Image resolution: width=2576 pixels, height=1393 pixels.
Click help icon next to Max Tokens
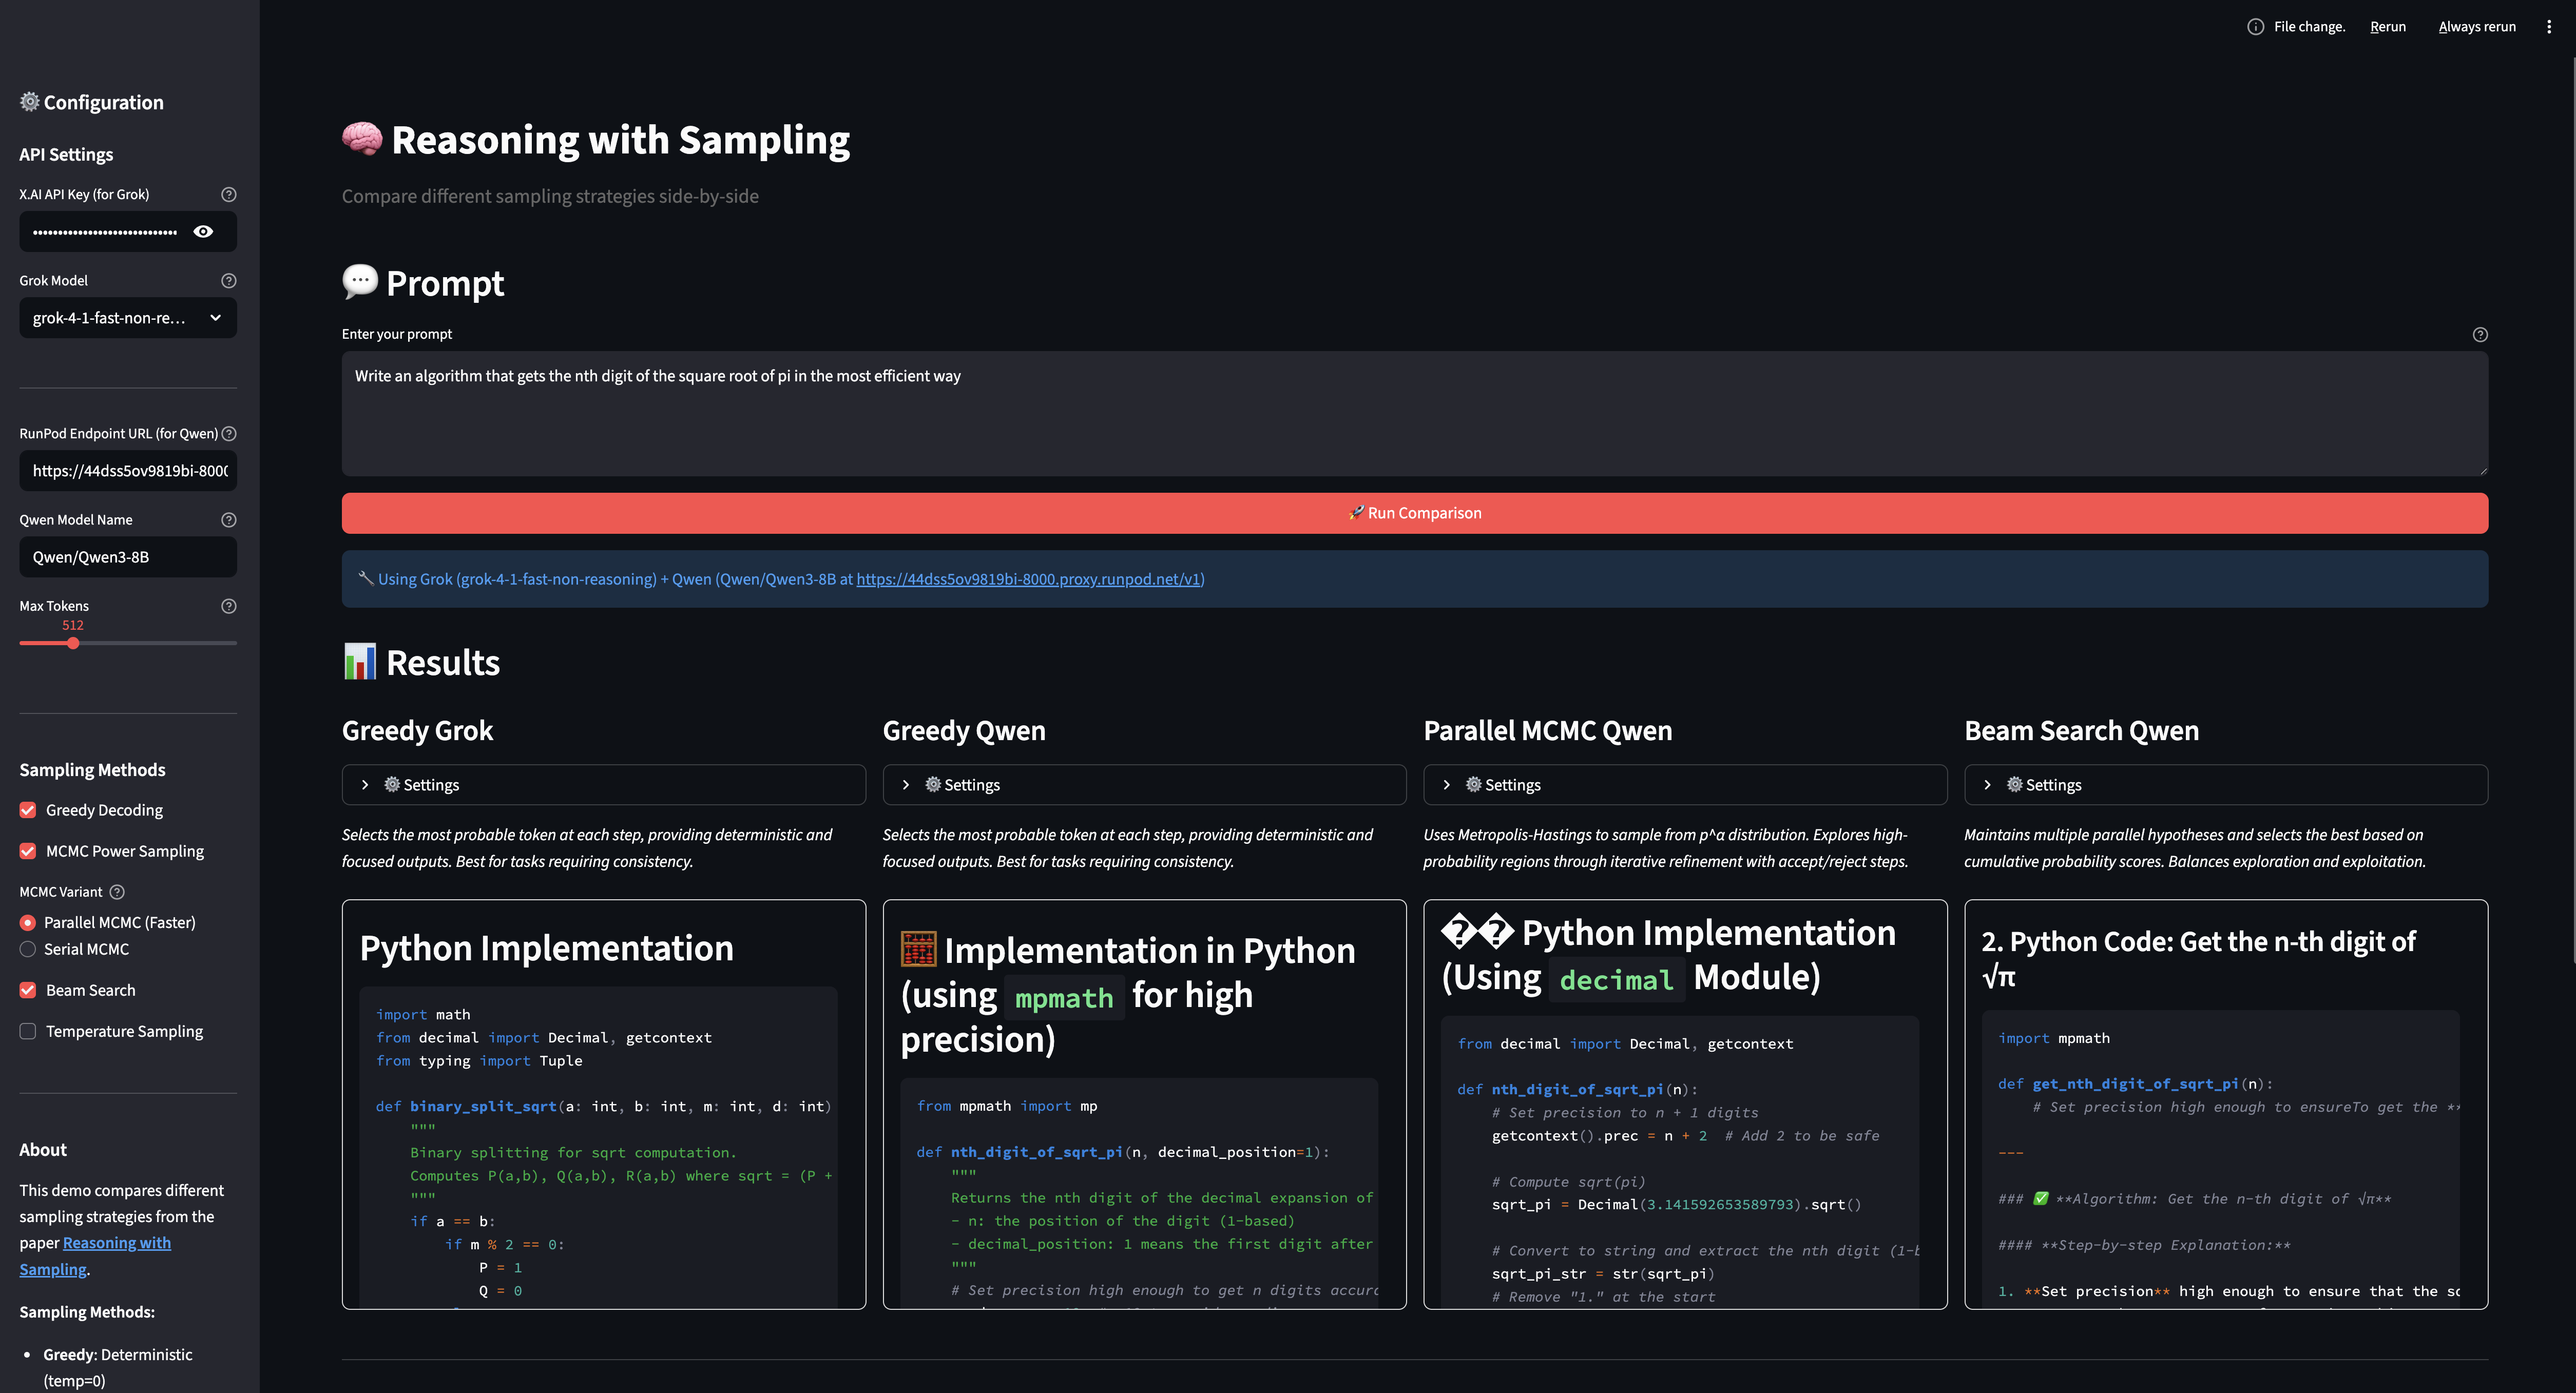228,606
